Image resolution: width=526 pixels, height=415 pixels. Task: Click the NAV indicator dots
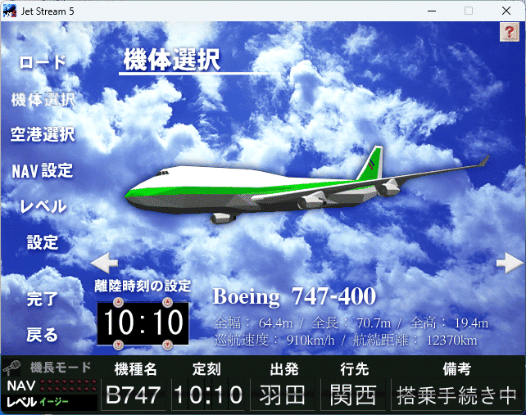pos(69,386)
